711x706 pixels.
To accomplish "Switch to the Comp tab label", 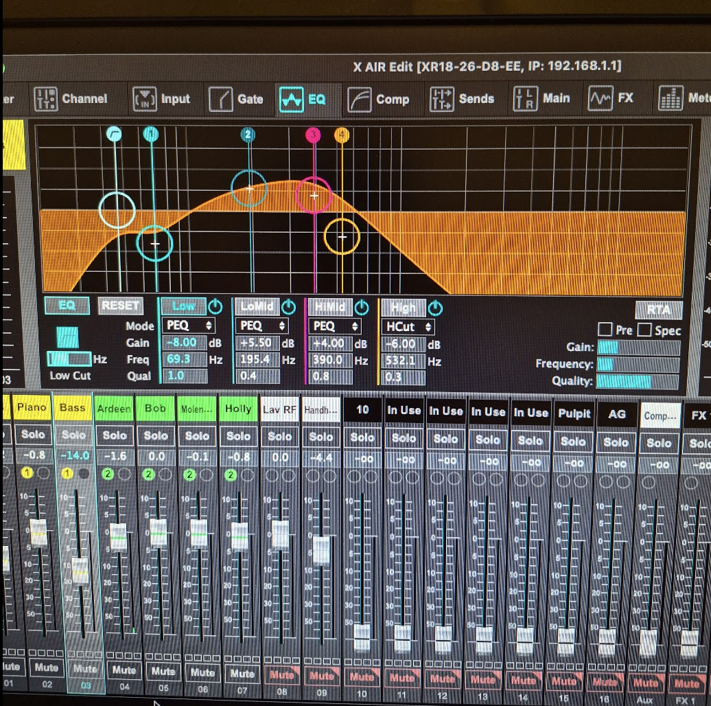I will (x=393, y=100).
